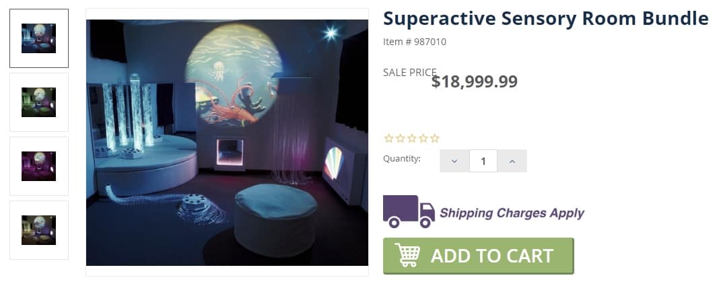
Task: Add the bundle to cart
Action: point(478,256)
